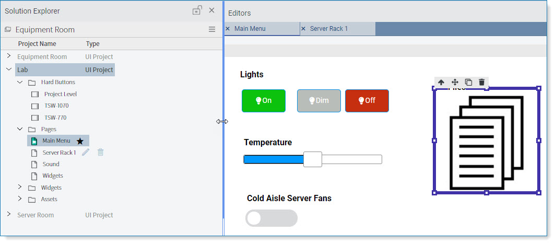
Task: Click the Type column header
Action: click(x=93, y=44)
